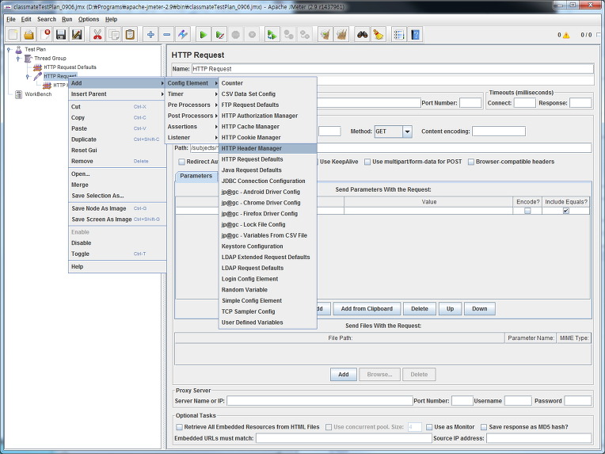Click the Up button
The image size is (605, 454).
pyautogui.click(x=450, y=309)
